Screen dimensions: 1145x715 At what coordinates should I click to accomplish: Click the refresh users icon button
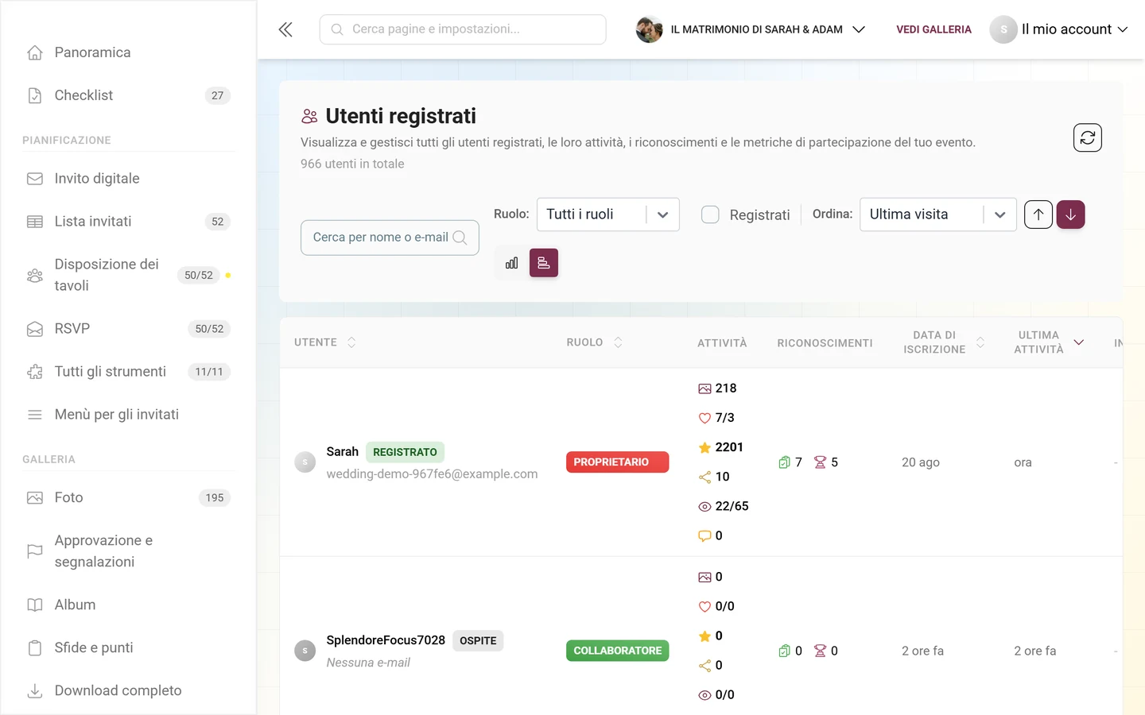tap(1087, 137)
